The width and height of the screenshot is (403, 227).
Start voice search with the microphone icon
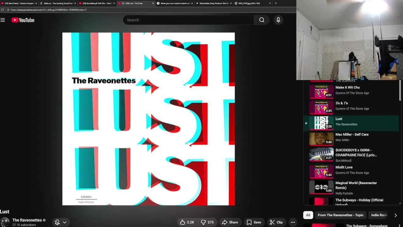(x=278, y=20)
